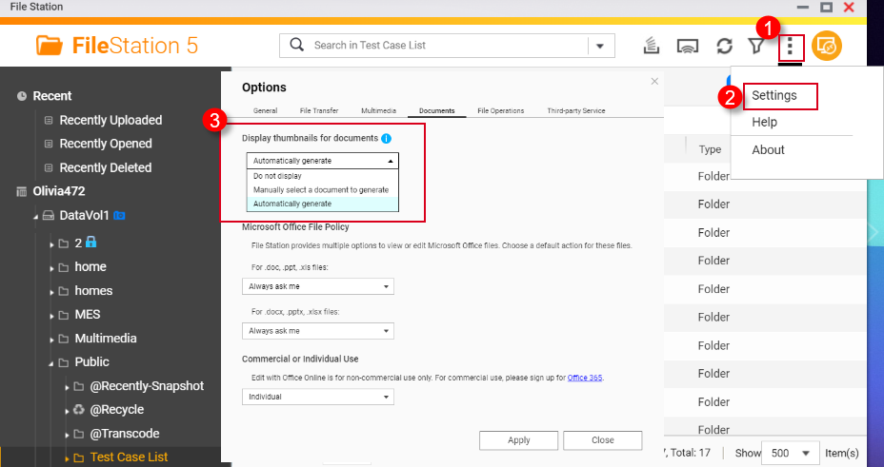Click the orange background task icon
Screen dimensions: 884x467
[826, 46]
